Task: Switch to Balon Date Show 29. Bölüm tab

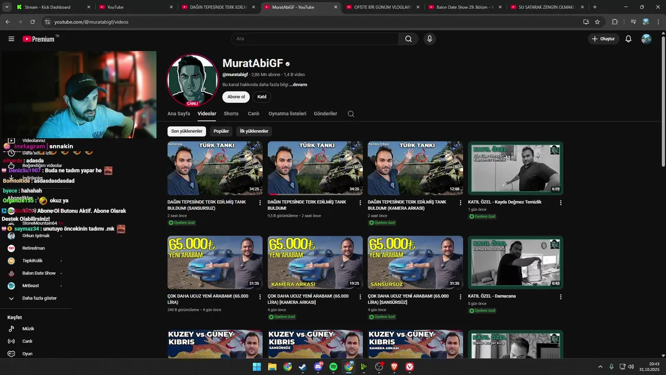Action: (x=465, y=7)
